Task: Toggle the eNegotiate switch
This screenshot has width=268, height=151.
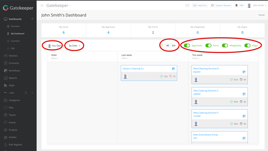Action: pos(225,46)
